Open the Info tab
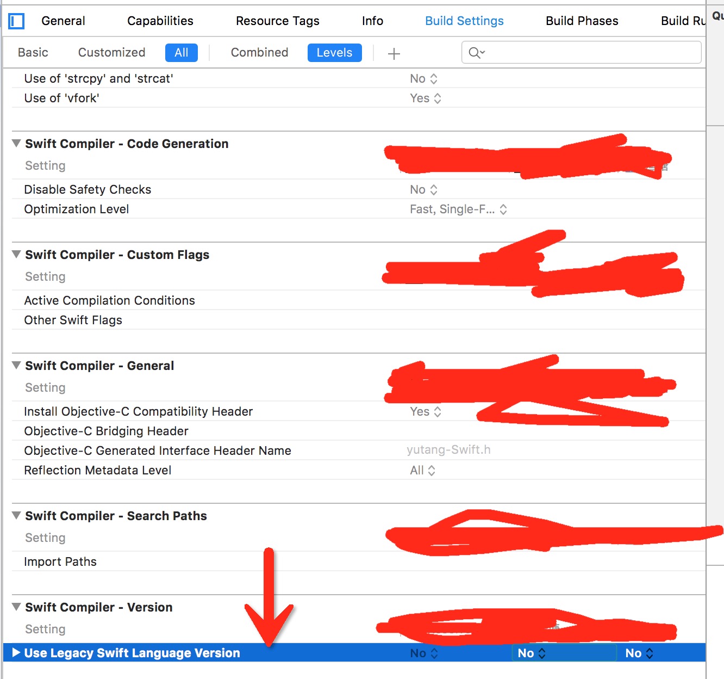The height and width of the screenshot is (679, 724). pyautogui.click(x=372, y=21)
